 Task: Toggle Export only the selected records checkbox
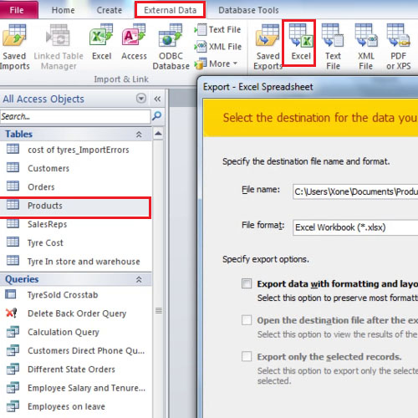(x=247, y=356)
